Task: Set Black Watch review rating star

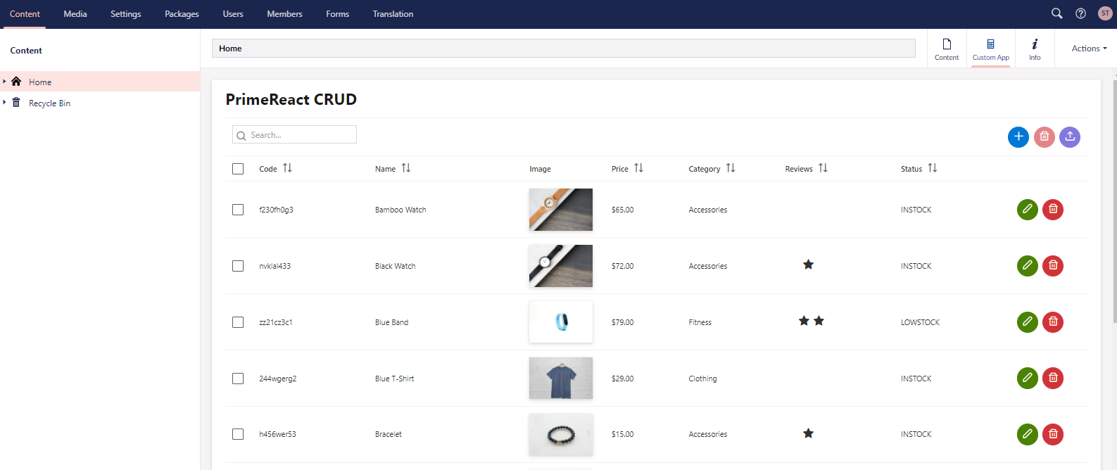Action: (808, 265)
